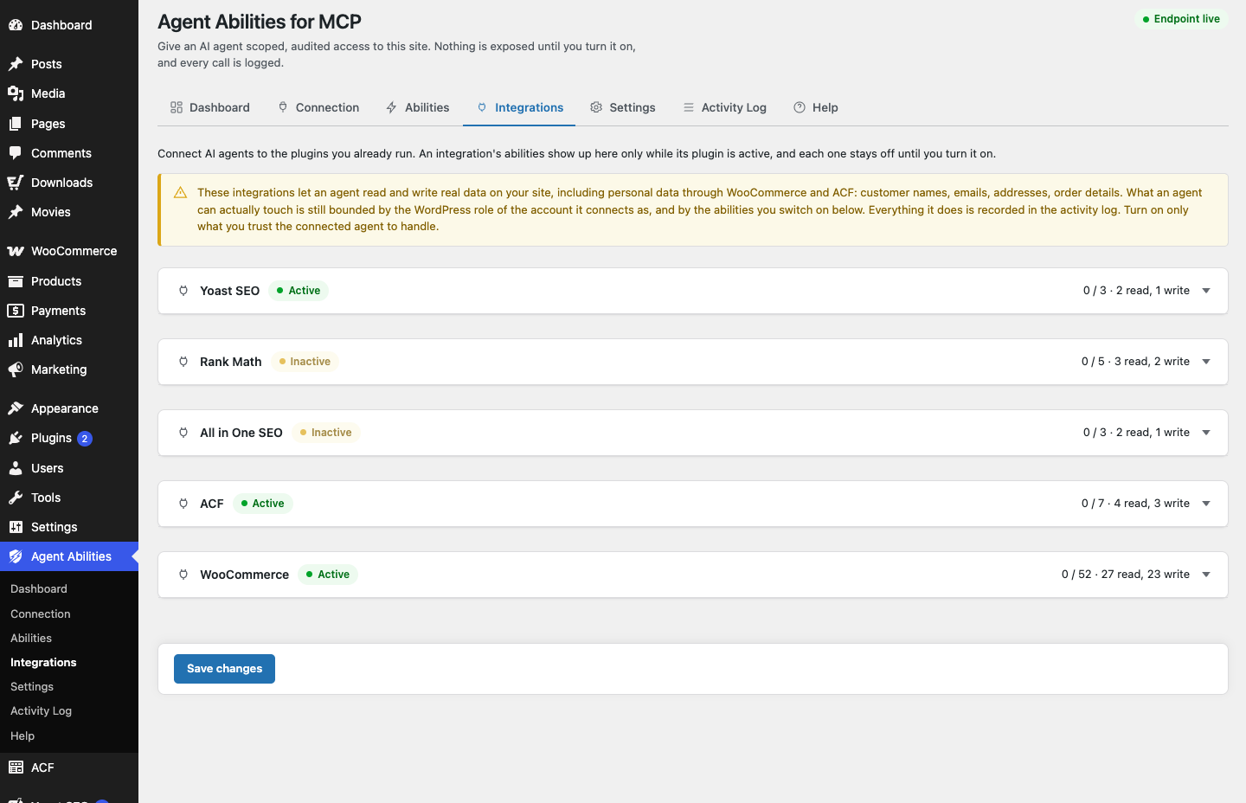Image resolution: width=1246 pixels, height=803 pixels.
Task: Click the Tools wrench icon
Action: click(x=16, y=498)
